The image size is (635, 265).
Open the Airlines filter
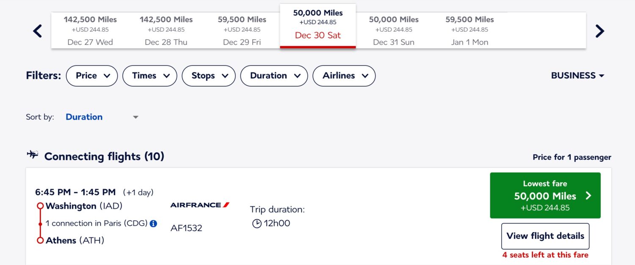(344, 76)
